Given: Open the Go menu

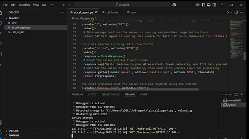Looking at the screenshot, I should pyautogui.click(x=44, y=5).
